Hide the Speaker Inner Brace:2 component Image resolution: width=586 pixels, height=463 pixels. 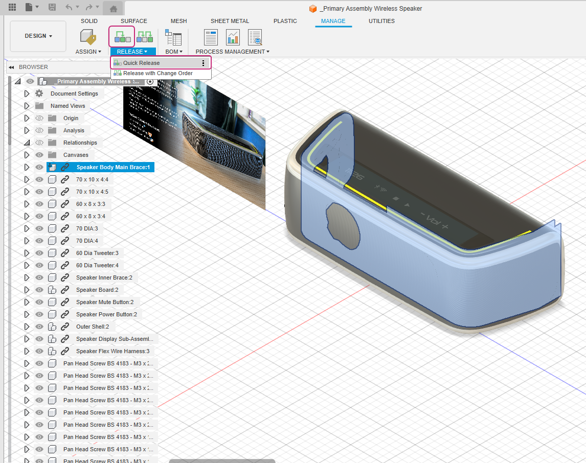(x=39, y=277)
